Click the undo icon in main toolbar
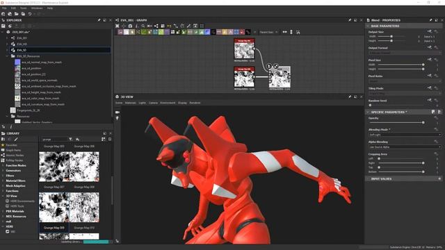Screen dimensions: 445x250 pyautogui.click(x=29, y=14)
